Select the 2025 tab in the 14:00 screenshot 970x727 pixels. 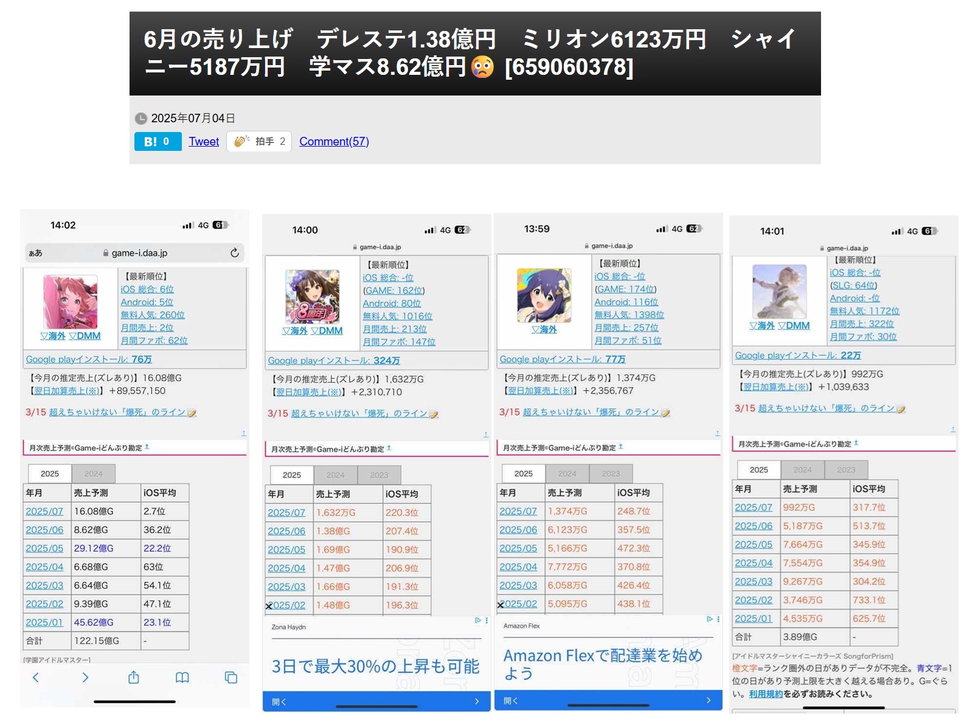(292, 475)
